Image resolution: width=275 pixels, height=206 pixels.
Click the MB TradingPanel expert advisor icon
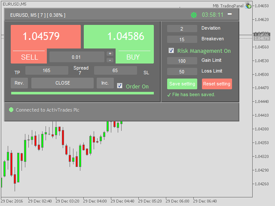pyautogui.click(x=248, y=6)
